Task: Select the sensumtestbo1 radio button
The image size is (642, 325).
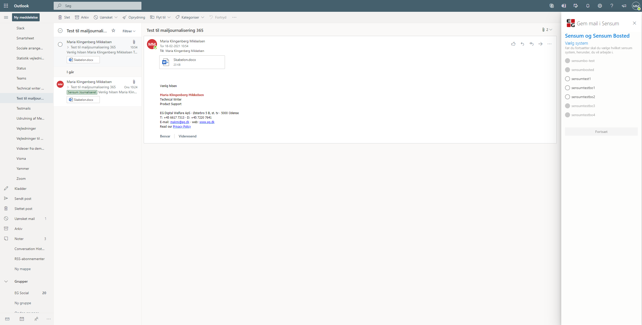Action: click(568, 88)
